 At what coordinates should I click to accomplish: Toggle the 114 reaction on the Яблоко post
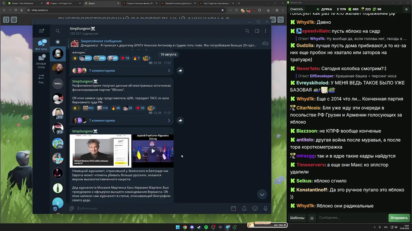tap(102, 108)
